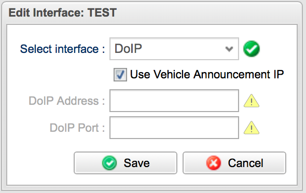The width and height of the screenshot is (306, 193).
Task: Click the word Cancel on the button
Action: tap(245, 163)
